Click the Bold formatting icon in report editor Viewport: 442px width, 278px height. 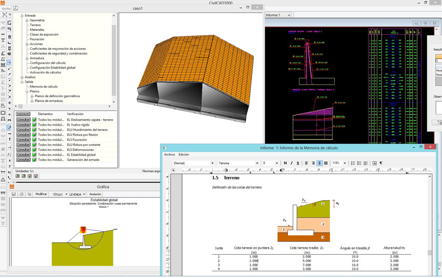285,164
